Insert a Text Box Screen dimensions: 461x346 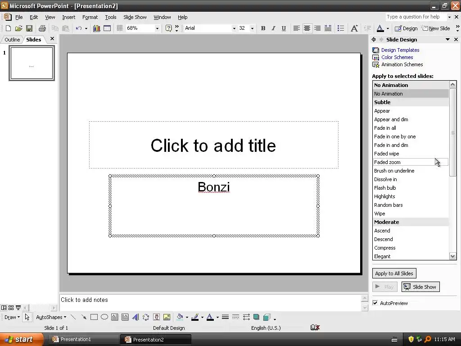pyautogui.click(x=115, y=317)
